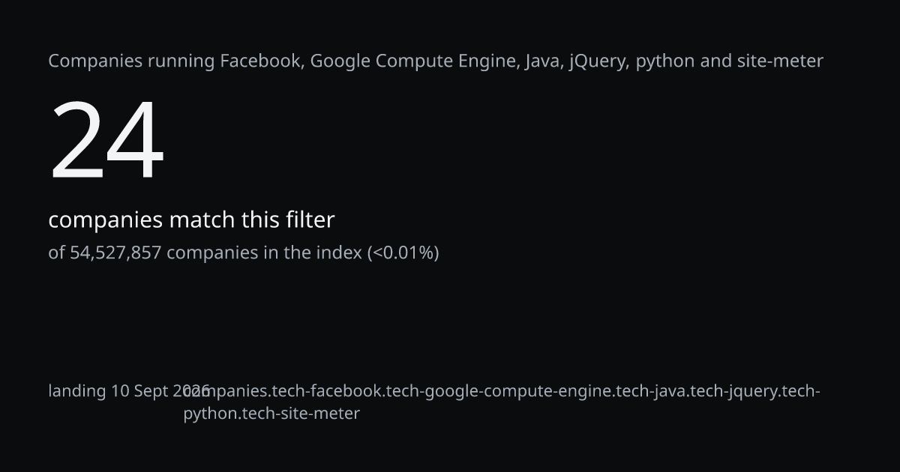
Task: Click the "landing 10 Sept" date label
Action: (110, 391)
